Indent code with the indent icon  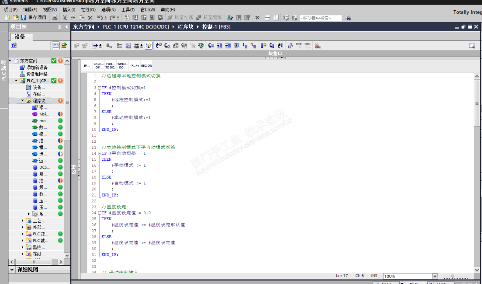pyautogui.click(x=220, y=46)
